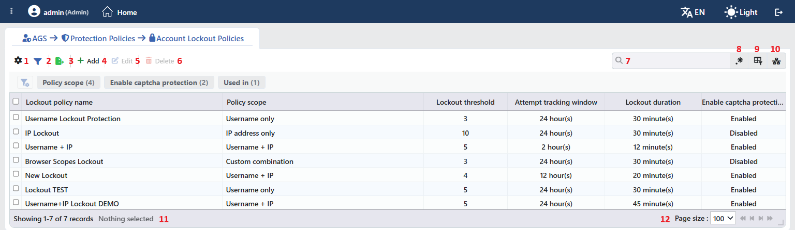Screen dimensions: 795x230
Task: Click 'Showing 1-7 of 7 records' status text
Action: (x=53, y=219)
